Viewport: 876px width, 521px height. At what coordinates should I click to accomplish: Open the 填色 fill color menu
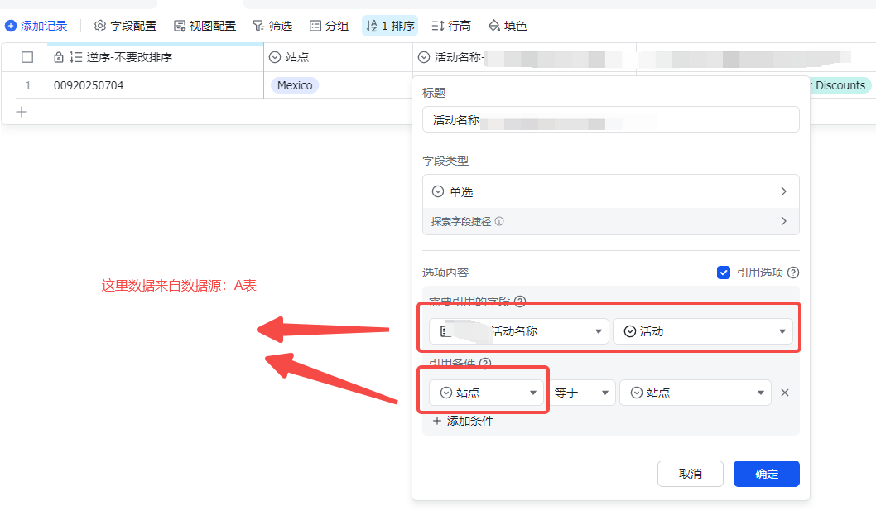tap(508, 26)
